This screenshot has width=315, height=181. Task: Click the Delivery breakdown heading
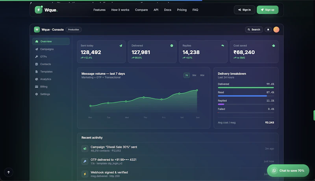tap(232, 74)
